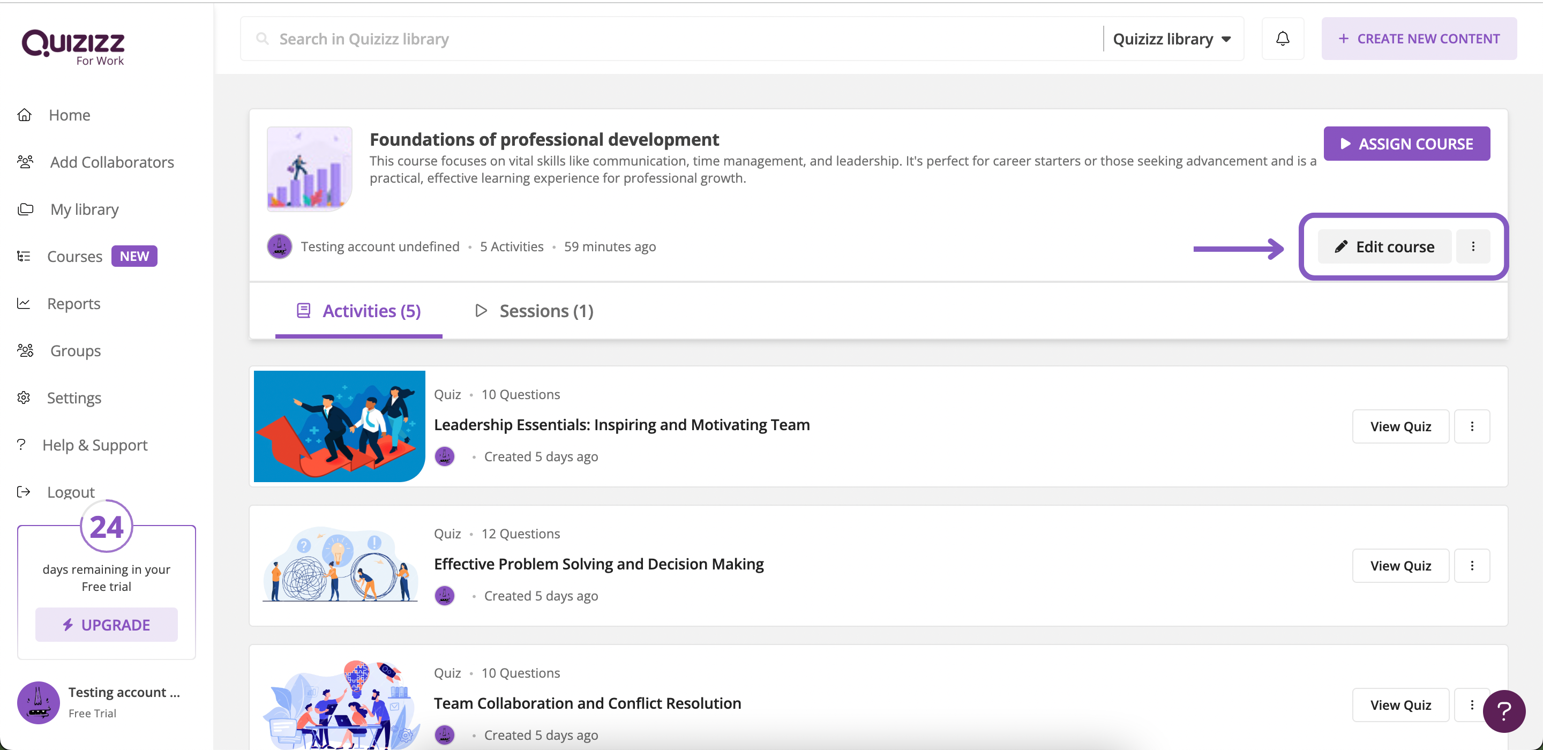Viewport: 1543px width, 750px height.
Task: Switch to the Sessions (1) tab
Action: click(x=534, y=311)
